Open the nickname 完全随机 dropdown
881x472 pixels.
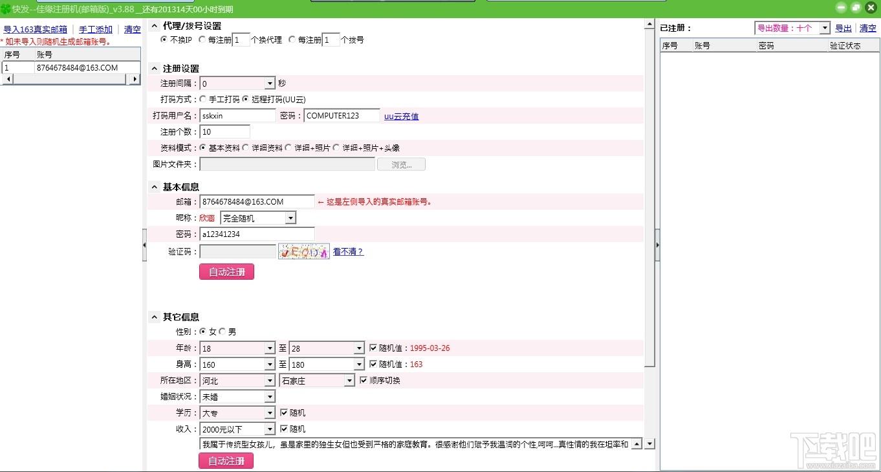[x=291, y=218]
